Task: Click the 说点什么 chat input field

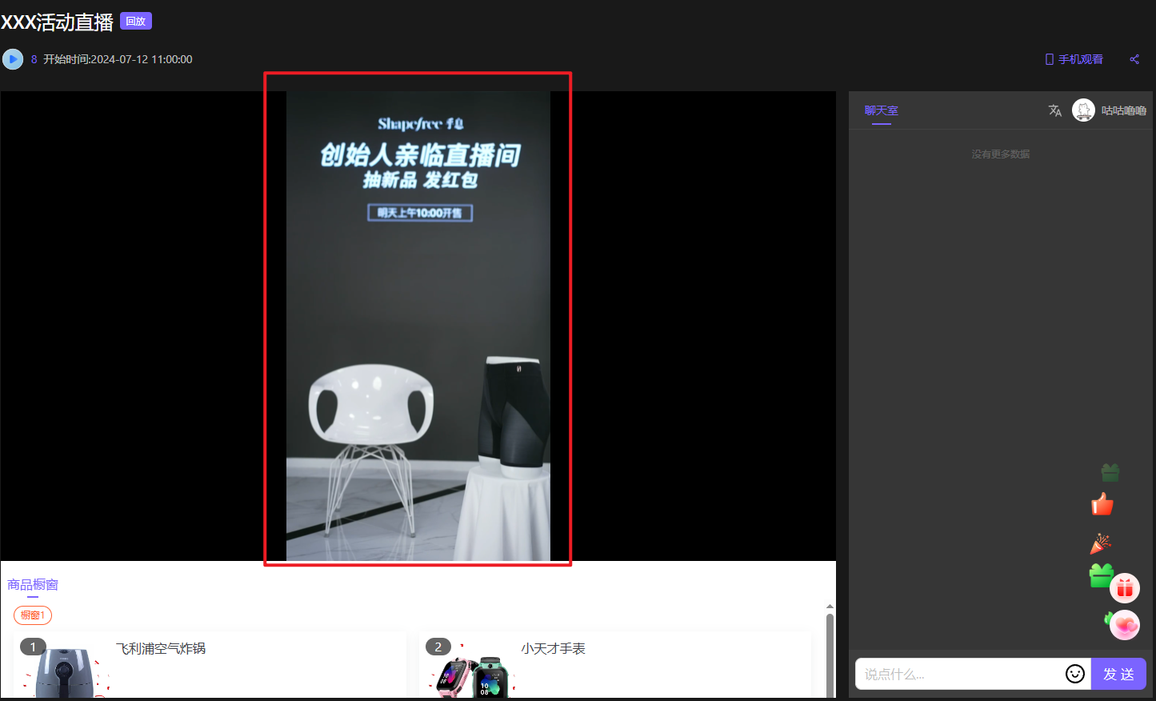Action: coord(958,674)
